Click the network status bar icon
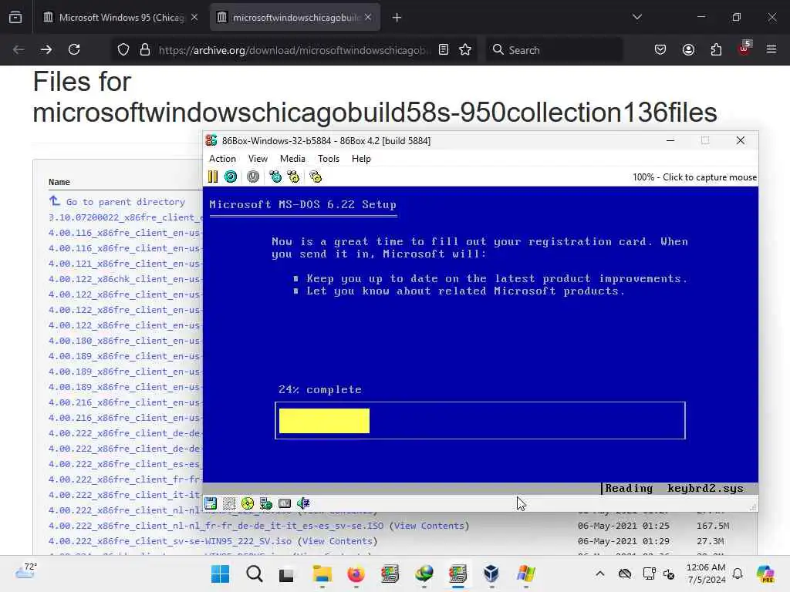 tap(266, 503)
